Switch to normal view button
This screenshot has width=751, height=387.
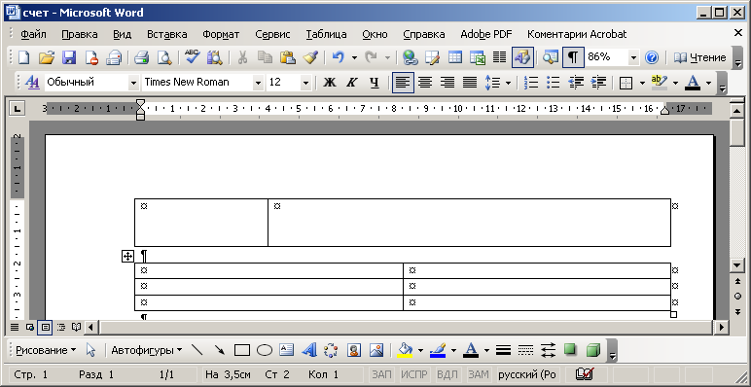tap(16, 328)
